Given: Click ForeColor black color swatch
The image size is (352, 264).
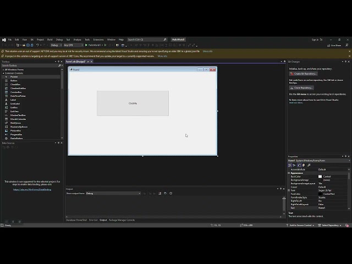Looking at the screenshot, I should (320, 194).
